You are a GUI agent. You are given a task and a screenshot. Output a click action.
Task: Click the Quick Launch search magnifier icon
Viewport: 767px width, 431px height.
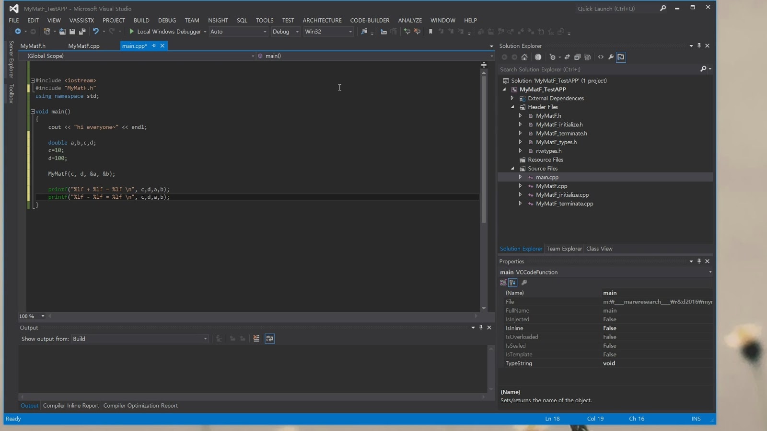tap(663, 8)
